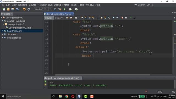This screenshot has height=99, width=176.
Task: Open the Run Project dropdown arrow
Action: pos(67,9)
